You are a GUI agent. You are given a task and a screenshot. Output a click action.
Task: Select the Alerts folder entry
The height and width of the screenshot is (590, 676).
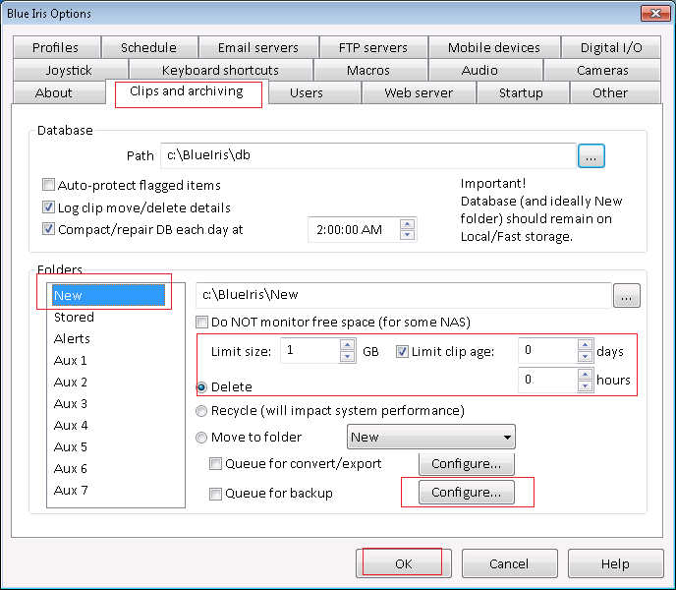click(72, 338)
